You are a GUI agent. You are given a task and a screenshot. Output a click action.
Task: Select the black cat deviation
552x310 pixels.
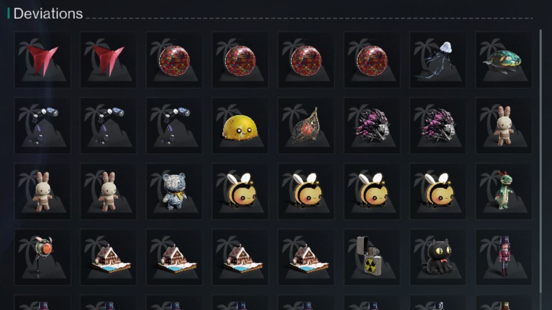click(438, 257)
